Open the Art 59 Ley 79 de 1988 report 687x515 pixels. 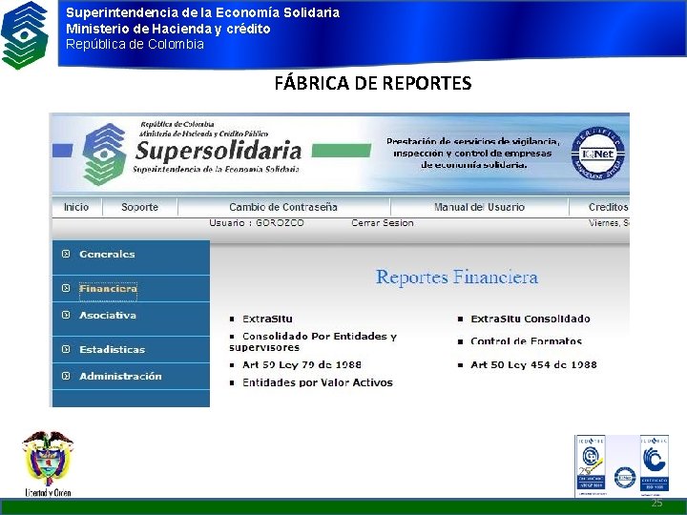[x=302, y=364]
